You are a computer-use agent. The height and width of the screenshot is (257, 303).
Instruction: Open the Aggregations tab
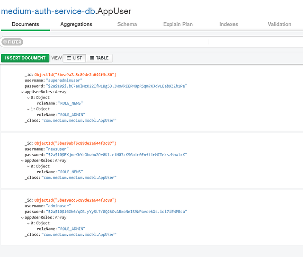coord(76,24)
